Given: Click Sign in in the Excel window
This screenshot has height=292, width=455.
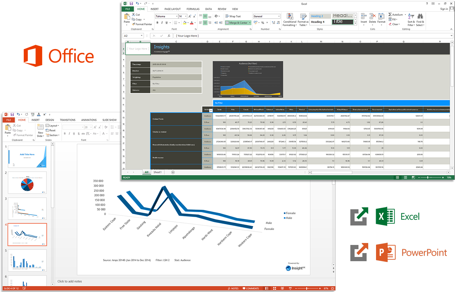Looking at the screenshot, I should [444, 9].
